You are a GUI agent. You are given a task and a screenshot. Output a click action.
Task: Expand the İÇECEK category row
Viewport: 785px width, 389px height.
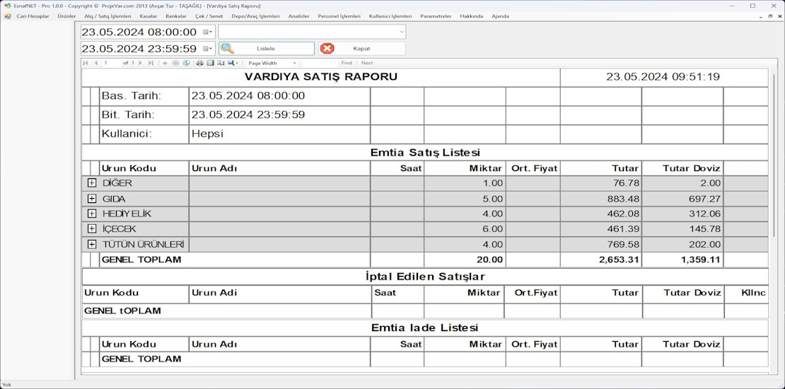92,228
